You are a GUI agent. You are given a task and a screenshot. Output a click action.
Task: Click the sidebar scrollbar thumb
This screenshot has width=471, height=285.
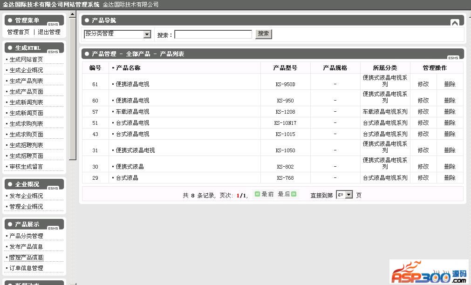(x=72, y=88)
